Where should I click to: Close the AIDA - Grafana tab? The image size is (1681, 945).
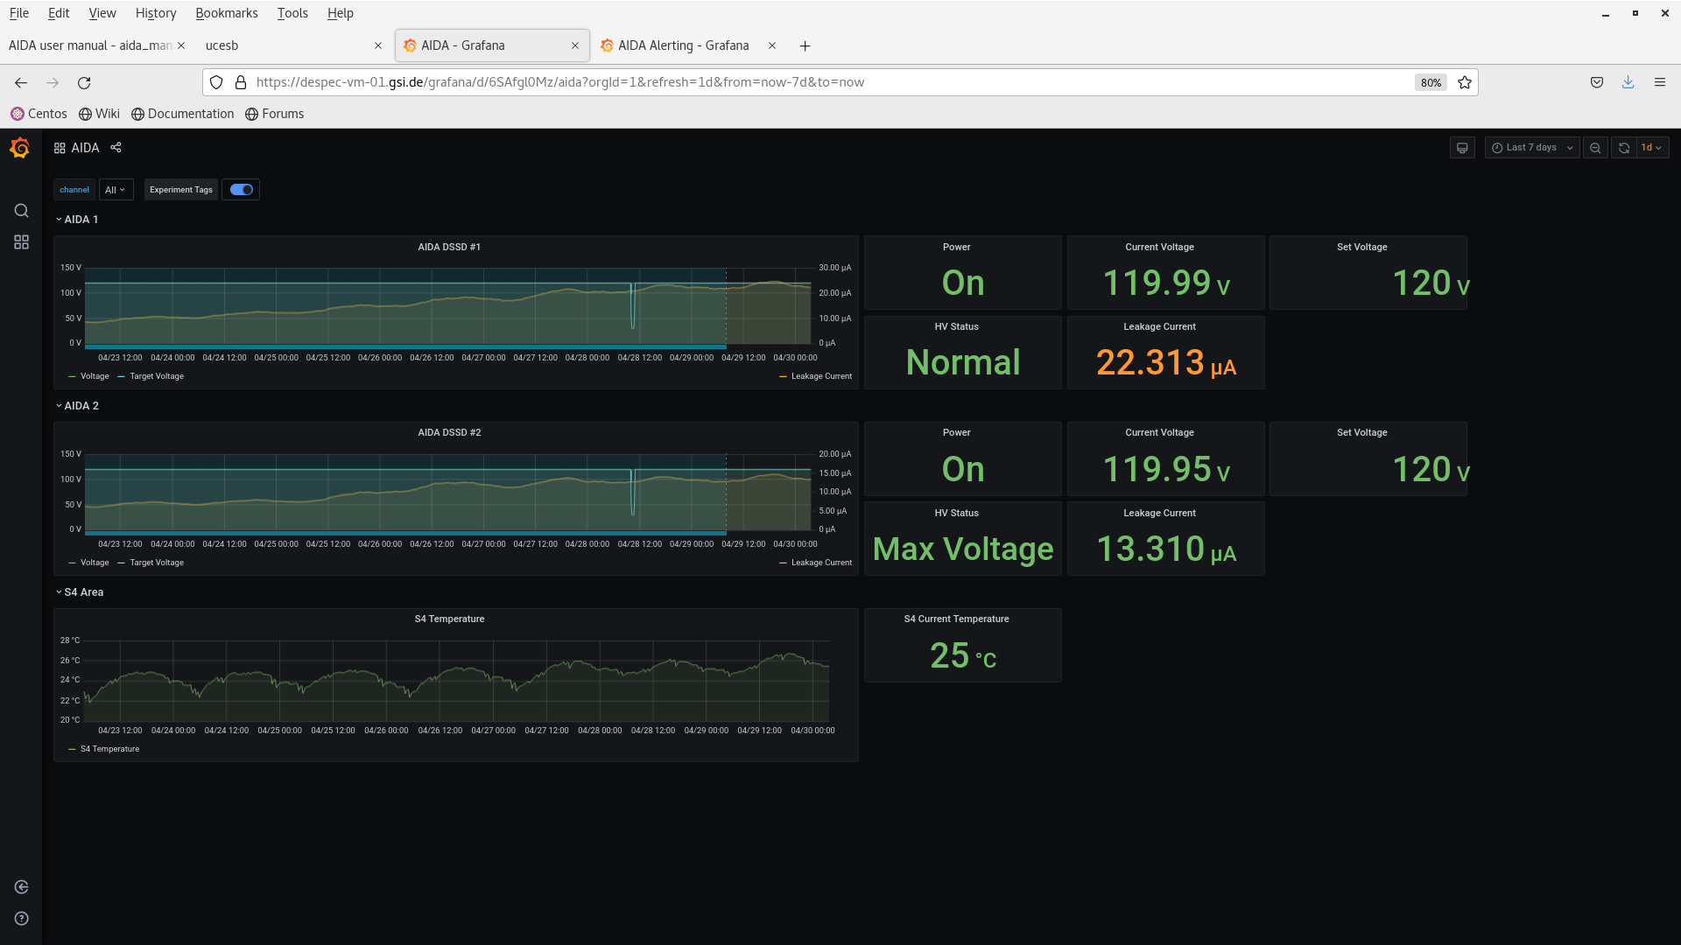click(x=575, y=46)
